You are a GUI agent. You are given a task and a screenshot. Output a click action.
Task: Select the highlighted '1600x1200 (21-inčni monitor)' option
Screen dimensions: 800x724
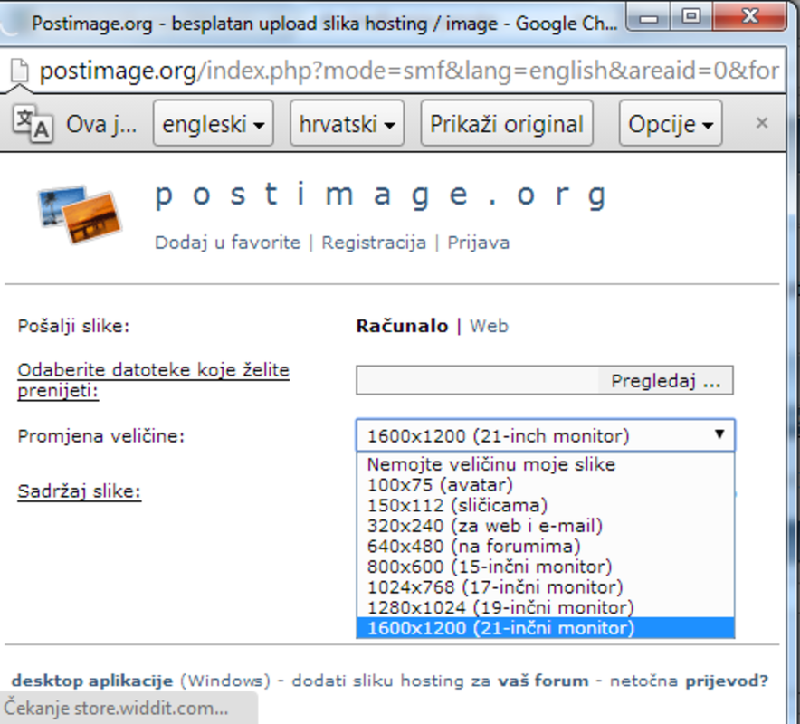click(x=546, y=627)
